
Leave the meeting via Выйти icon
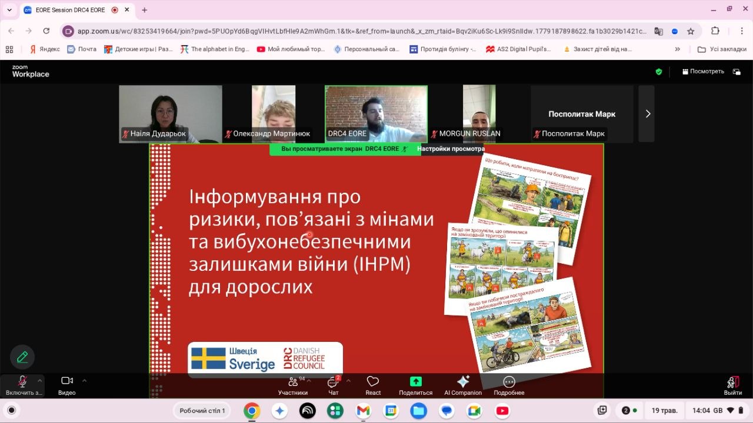732,382
